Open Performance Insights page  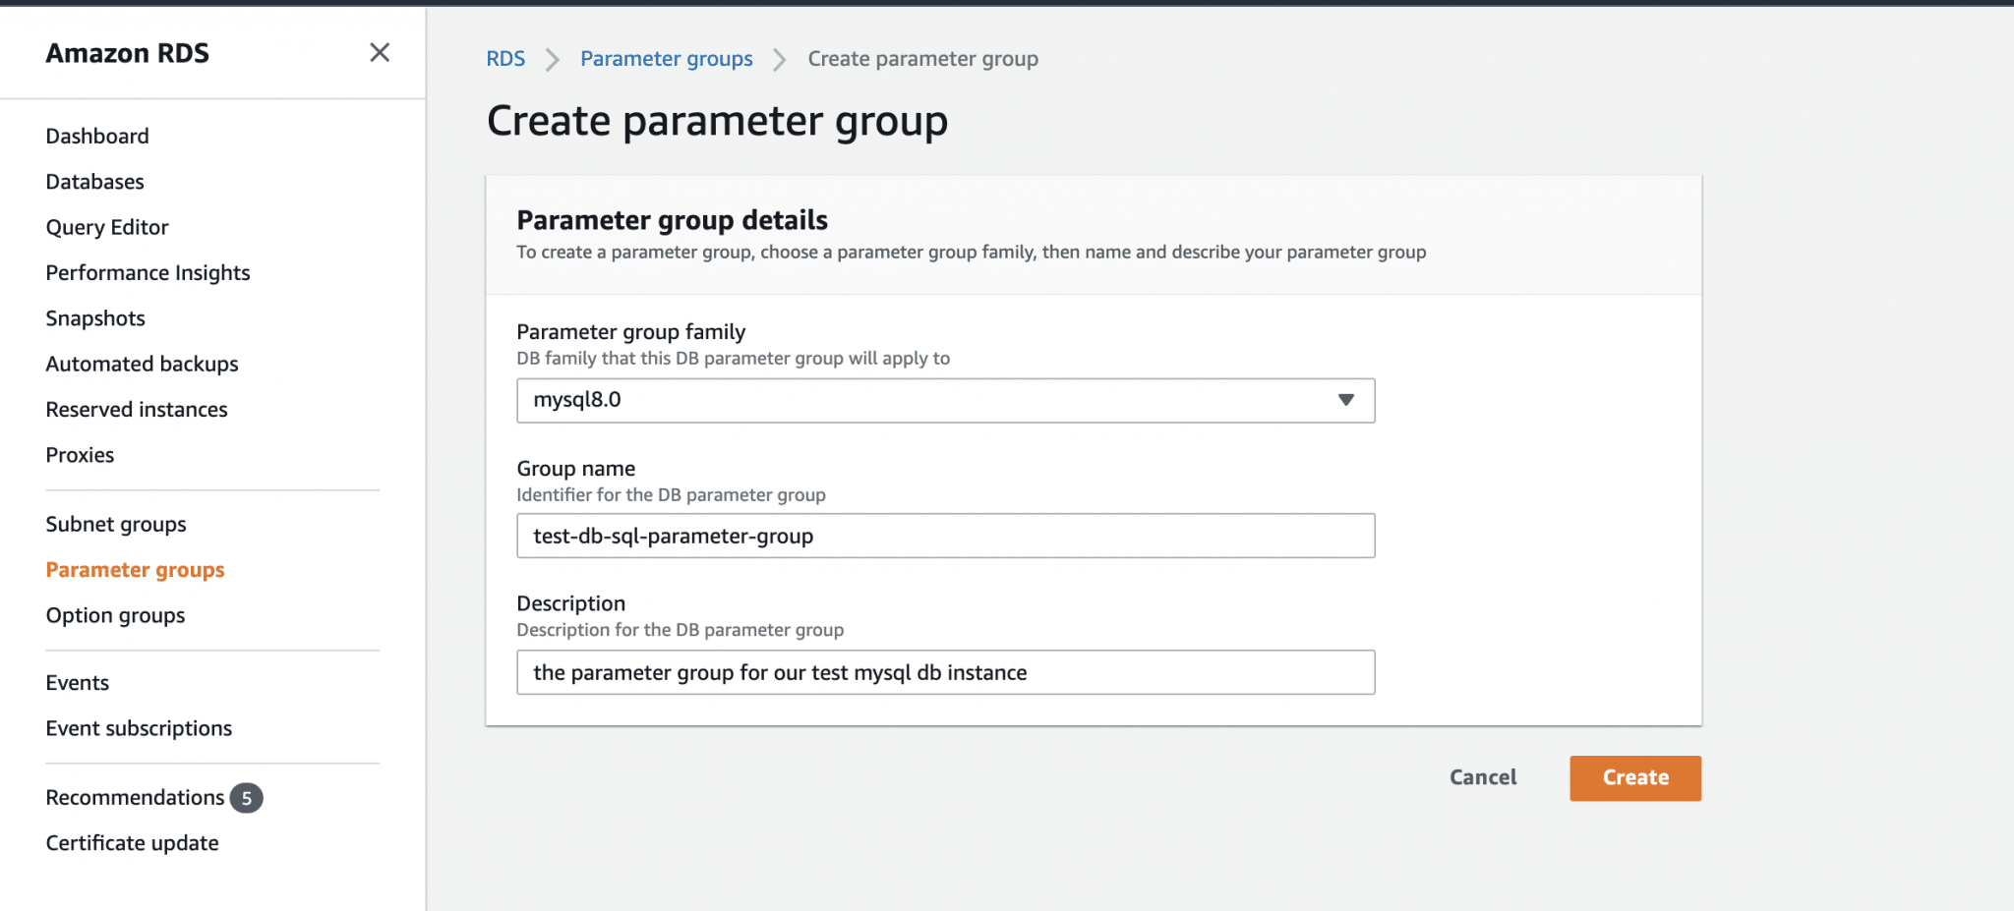[x=148, y=273]
